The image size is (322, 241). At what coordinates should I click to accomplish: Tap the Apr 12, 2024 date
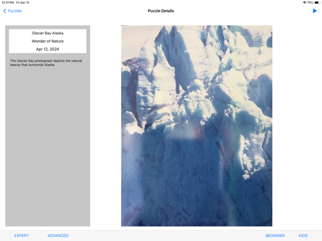(47, 49)
